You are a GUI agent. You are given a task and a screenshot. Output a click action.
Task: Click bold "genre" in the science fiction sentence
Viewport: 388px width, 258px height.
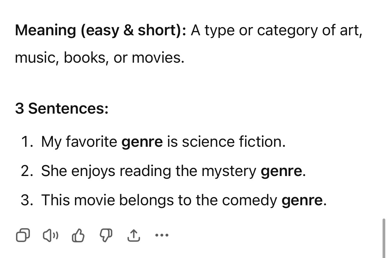pyautogui.click(x=142, y=142)
